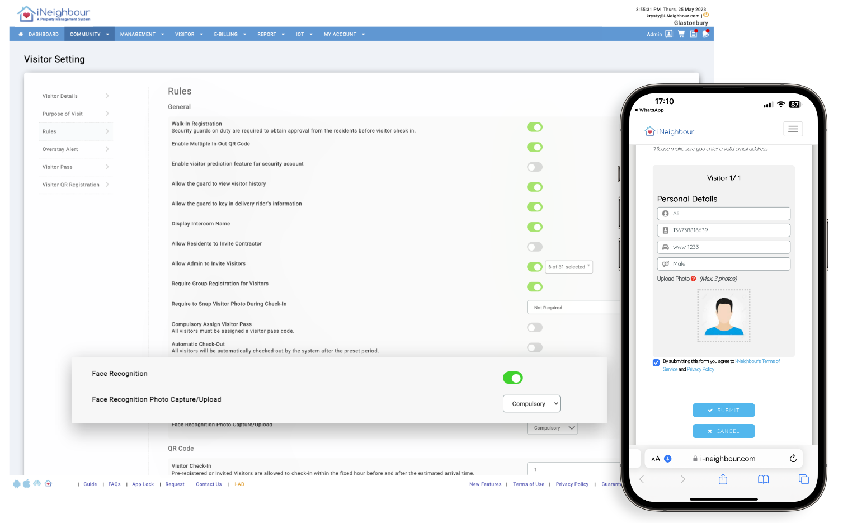This screenshot has height=523, width=843.
Task: Click the vehicle icon in mobile form
Action: [665, 247]
